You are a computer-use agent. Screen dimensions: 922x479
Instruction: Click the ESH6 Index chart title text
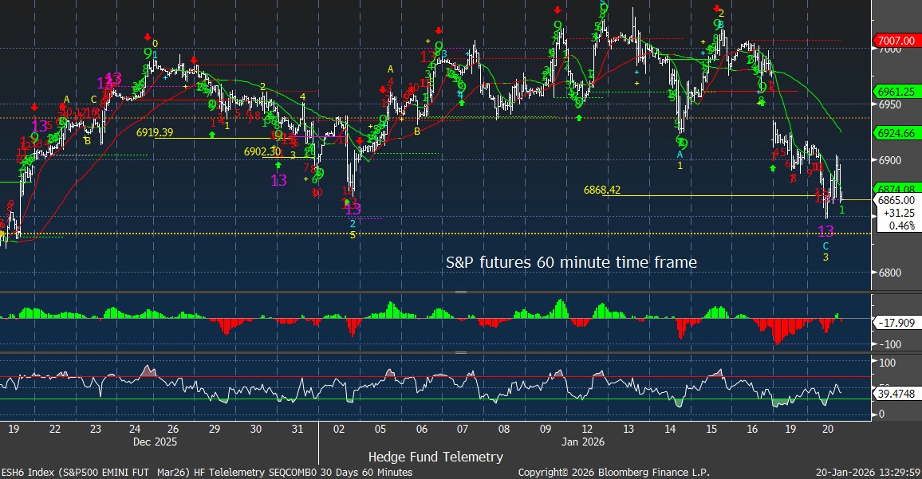tap(207, 472)
